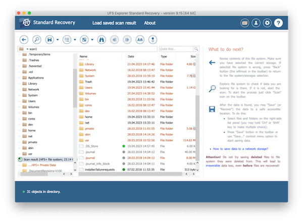303x222 pixels.
Task: Select the Trash folder row
Action: coord(137,82)
